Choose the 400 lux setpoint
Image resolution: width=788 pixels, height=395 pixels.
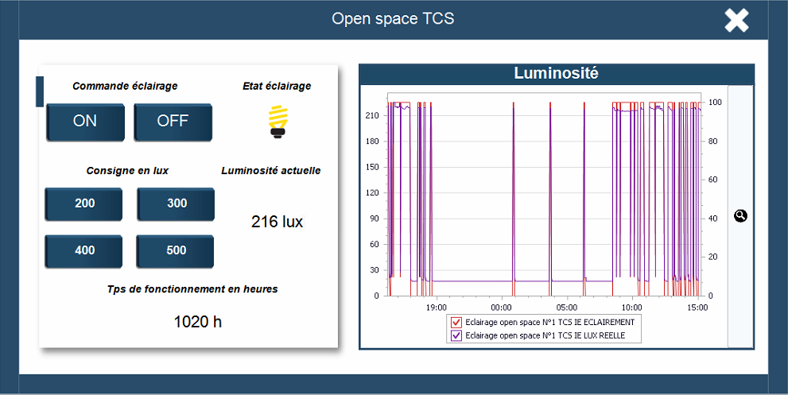click(83, 251)
